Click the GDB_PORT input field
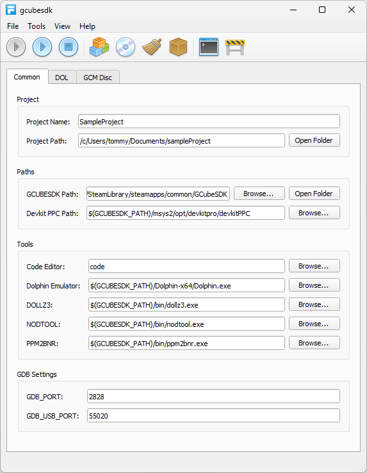The image size is (367, 473). point(213,396)
